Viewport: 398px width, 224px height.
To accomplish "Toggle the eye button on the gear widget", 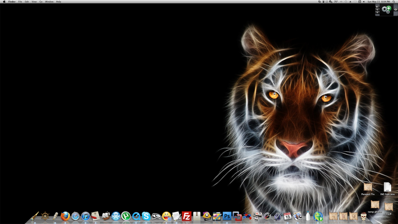I will click(396, 10).
